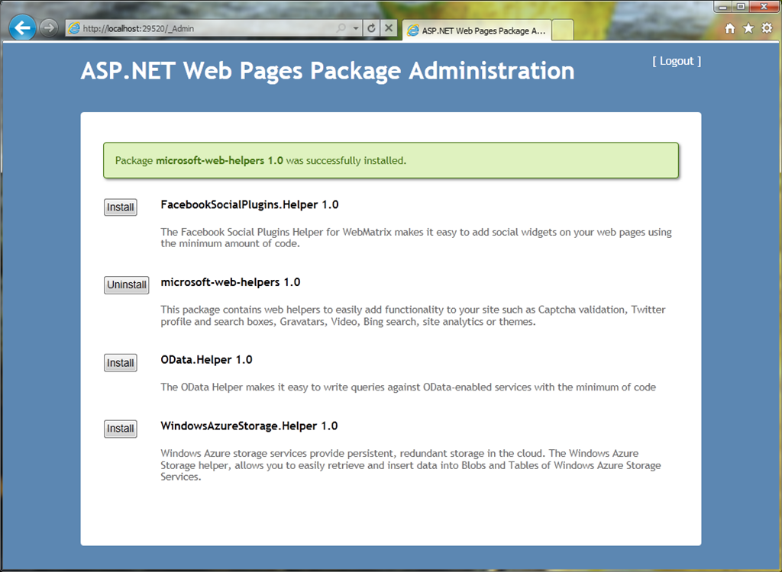
Task: Stop loading with the X icon
Action: click(x=389, y=28)
